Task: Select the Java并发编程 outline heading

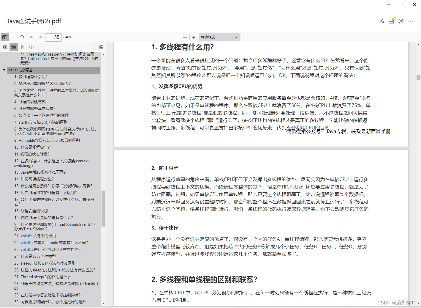Action: tap(53, 70)
